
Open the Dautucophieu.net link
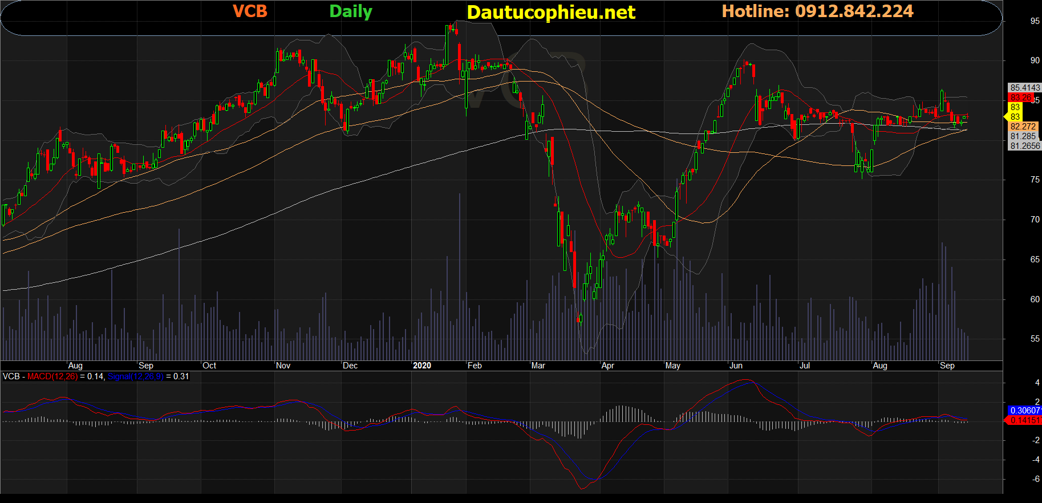550,13
